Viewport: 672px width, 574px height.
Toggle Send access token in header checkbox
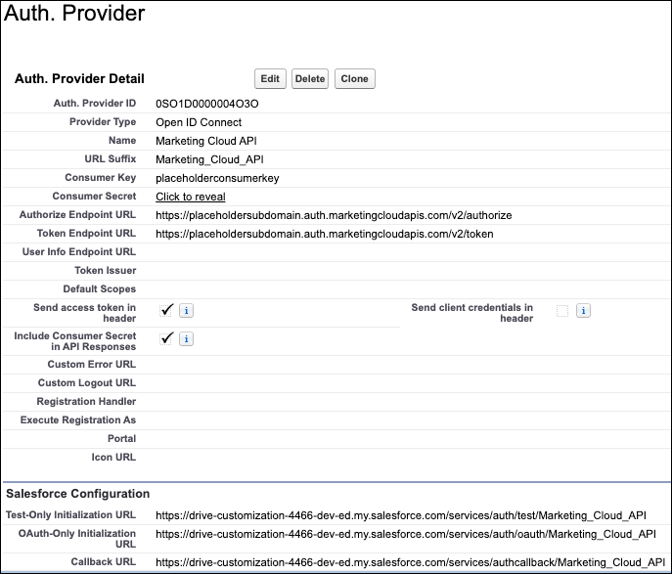[x=166, y=311]
